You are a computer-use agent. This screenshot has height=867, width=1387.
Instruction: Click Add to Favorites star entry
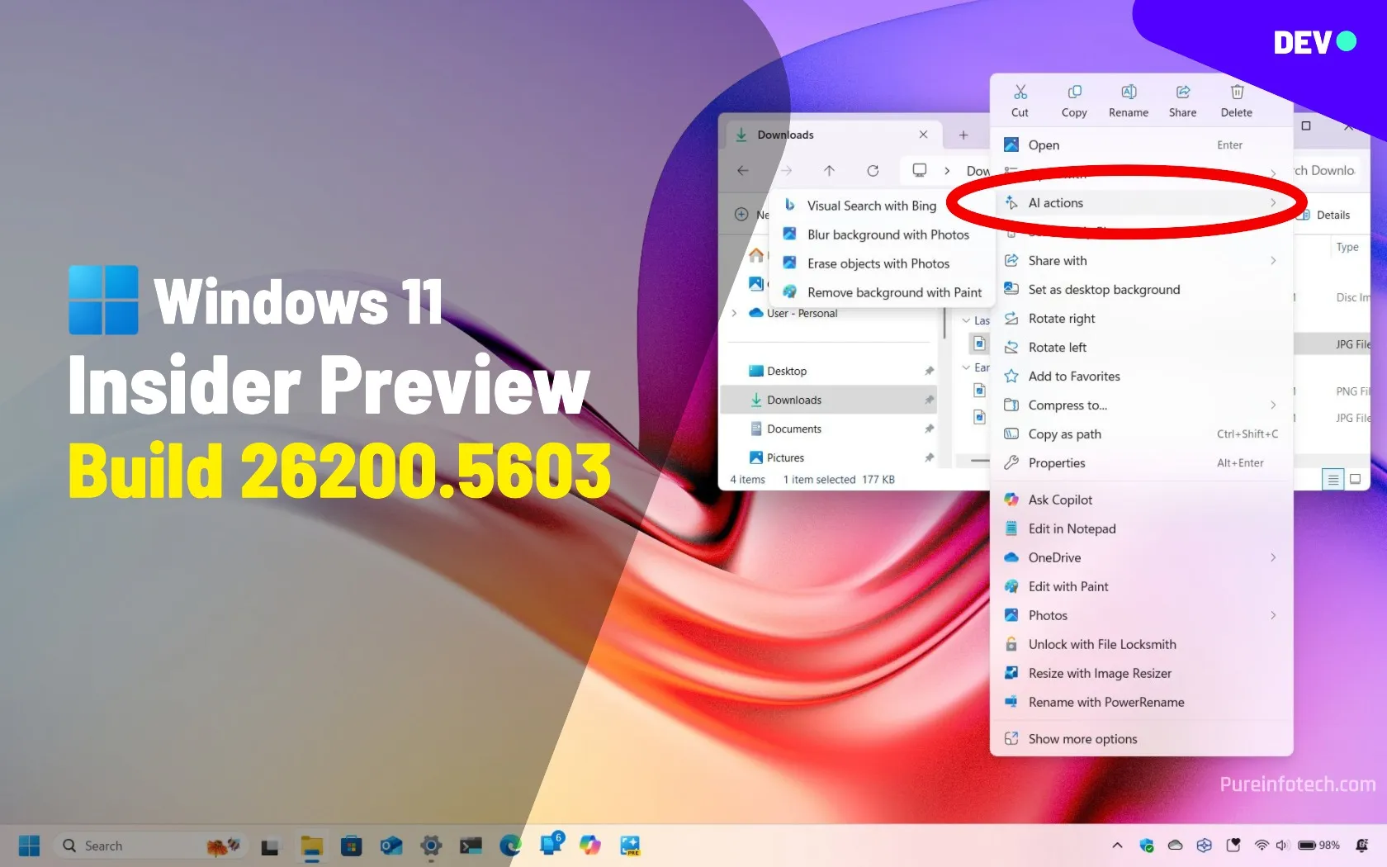1141,377
